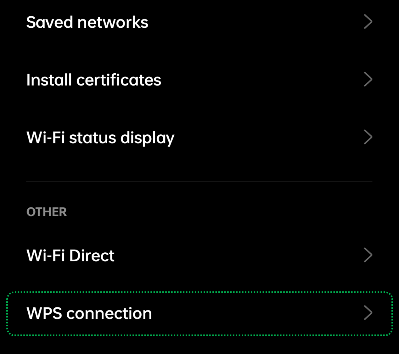This screenshot has width=399, height=354.
Task: Open Saved networks
Action: click(199, 22)
